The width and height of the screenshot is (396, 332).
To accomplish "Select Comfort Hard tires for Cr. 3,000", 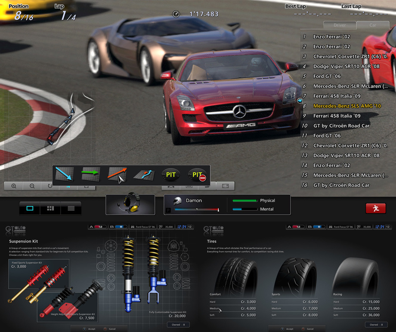I will [x=232, y=302].
